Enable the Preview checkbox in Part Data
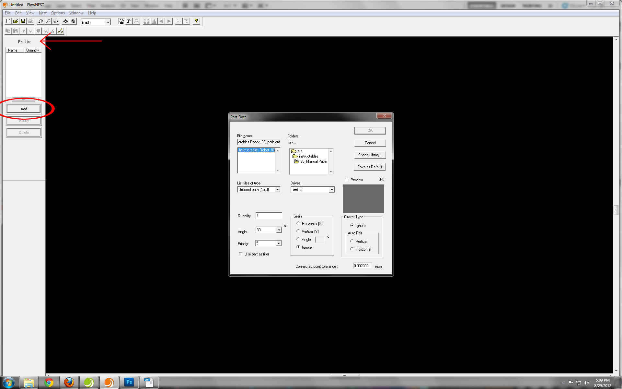622x389 pixels. pyautogui.click(x=347, y=180)
